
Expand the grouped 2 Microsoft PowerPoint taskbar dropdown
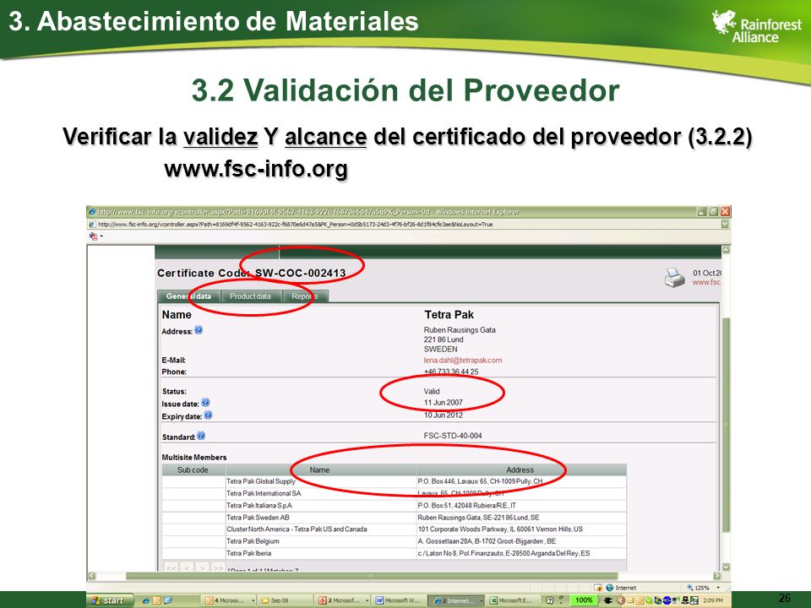(x=367, y=600)
